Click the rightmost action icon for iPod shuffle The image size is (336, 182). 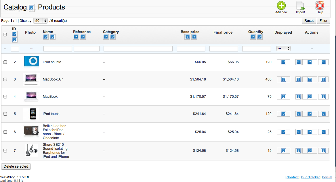[323, 62]
